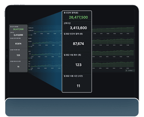144x117 pixels.
Task: Toggle green legend series in second chart
Action: tap(30, 46)
